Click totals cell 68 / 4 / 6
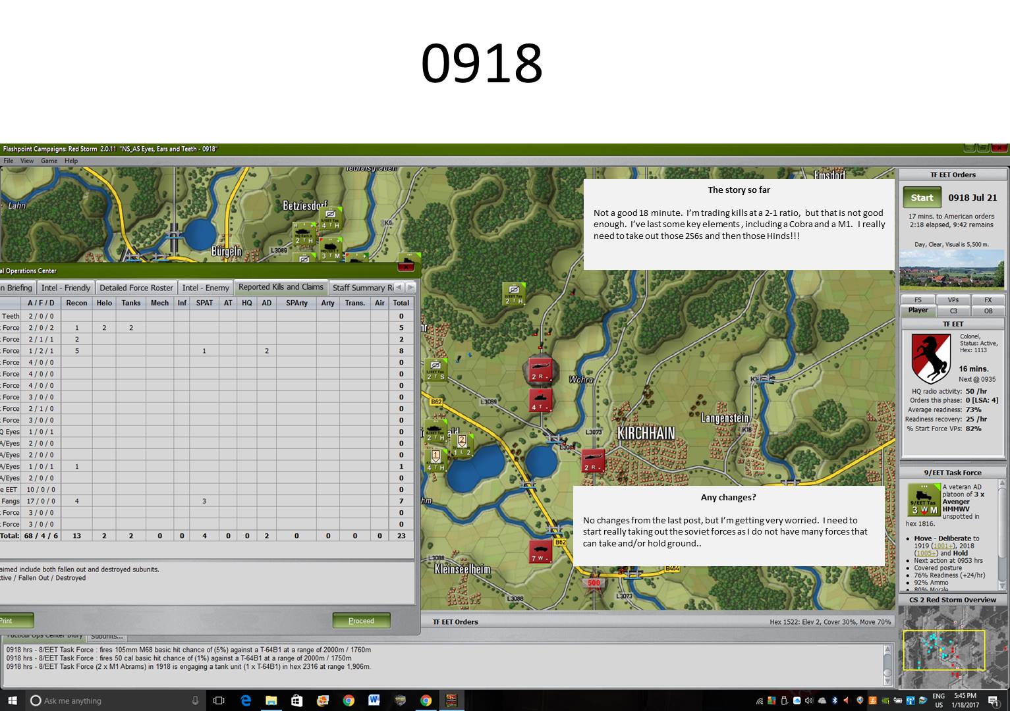This screenshot has width=1010, height=711. tap(41, 536)
